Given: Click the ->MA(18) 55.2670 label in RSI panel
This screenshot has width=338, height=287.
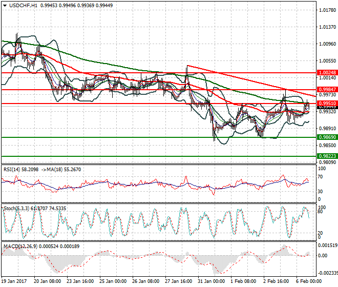Looking at the screenshot, I should coord(61,170).
